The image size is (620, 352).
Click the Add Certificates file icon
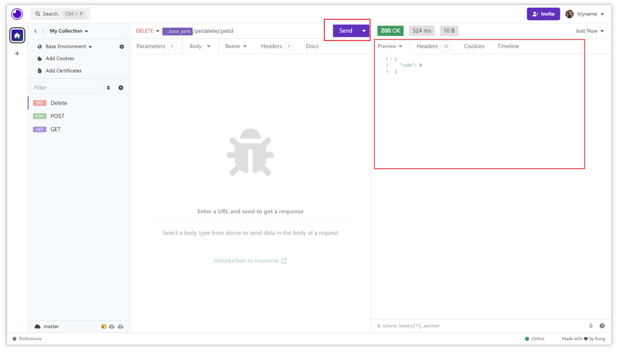(40, 71)
